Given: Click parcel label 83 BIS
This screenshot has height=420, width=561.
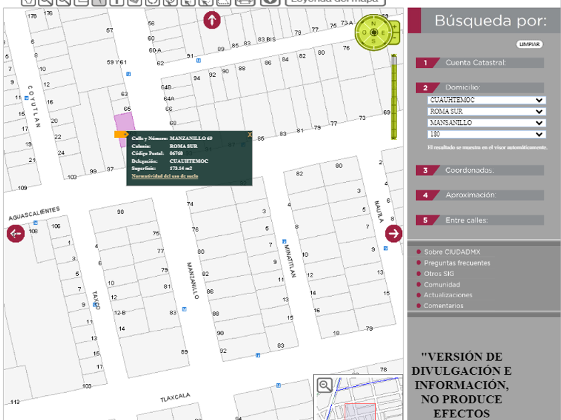Looking at the screenshot, I should [266, 39].
